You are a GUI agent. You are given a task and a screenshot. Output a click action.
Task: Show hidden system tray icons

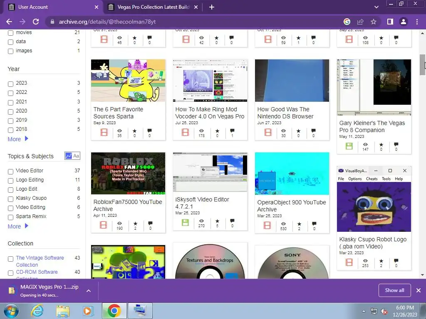[x=364, y=311]
